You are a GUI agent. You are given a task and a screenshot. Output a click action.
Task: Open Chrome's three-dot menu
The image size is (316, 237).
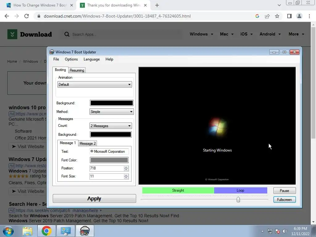(309, 16)
